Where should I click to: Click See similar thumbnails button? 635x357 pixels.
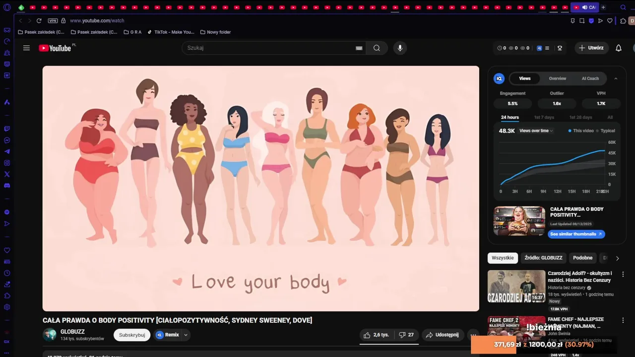(x=576, y=234)
